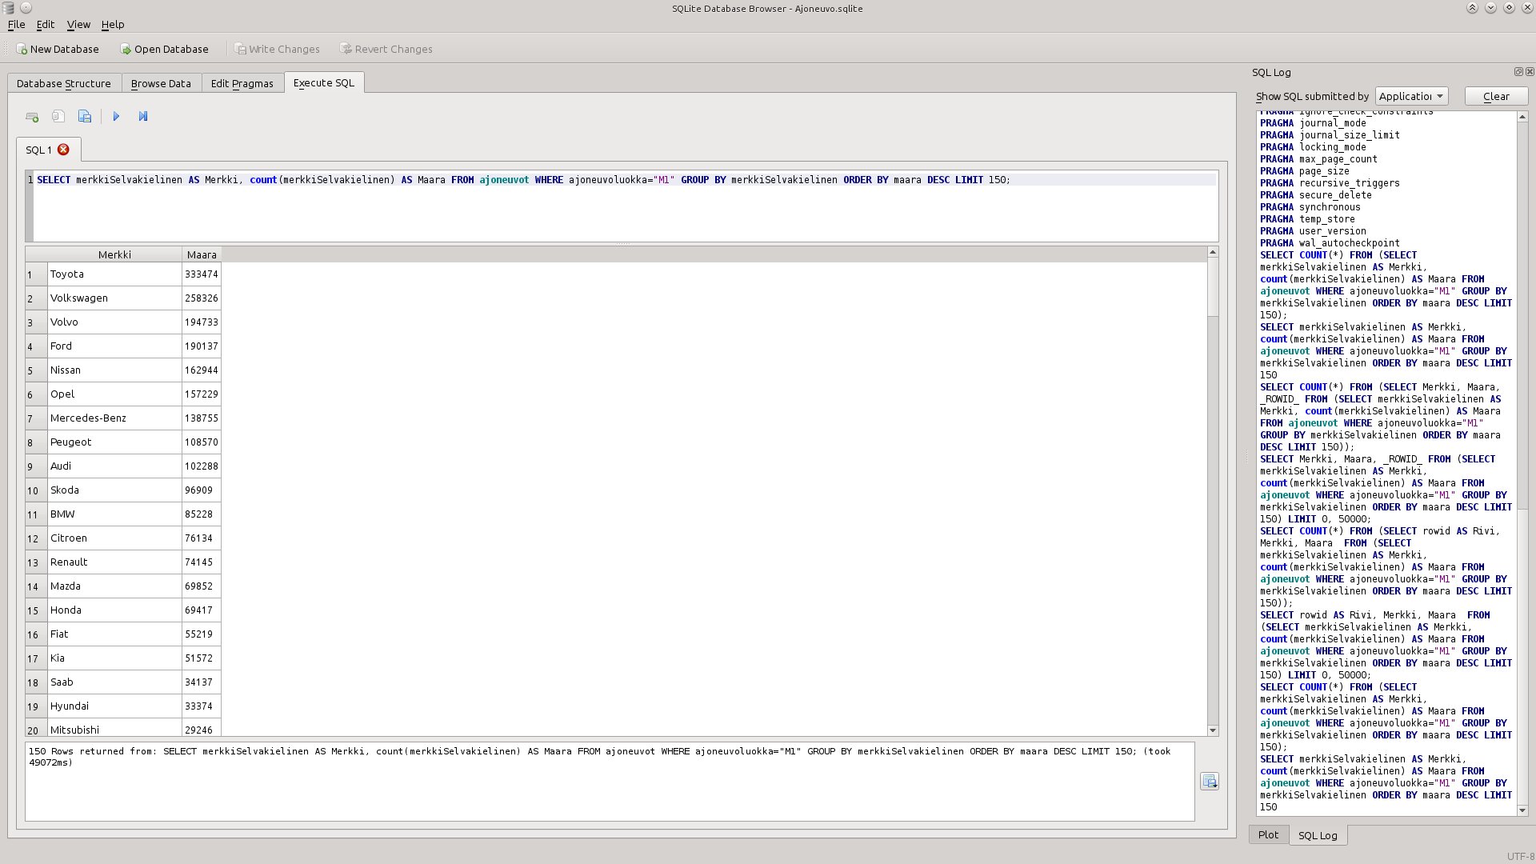Select the Skoda cell
The image size is (1536, 864).
(x=114, y=490)
